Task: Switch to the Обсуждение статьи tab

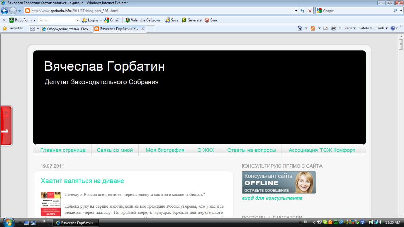Action: (x=66, y=29)
